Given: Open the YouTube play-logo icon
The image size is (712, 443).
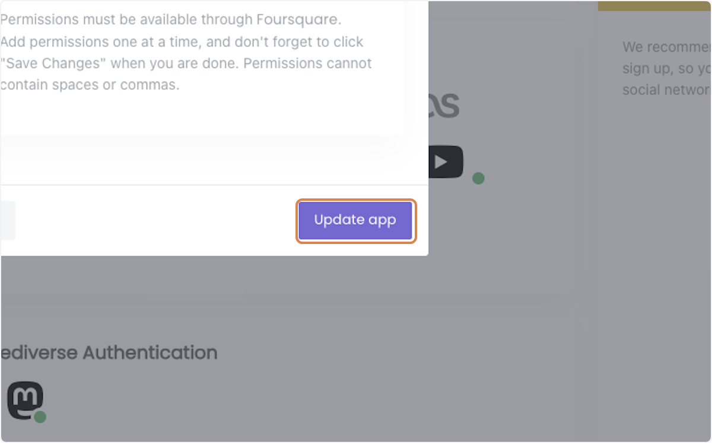Looking at the screenshot, I should pyautogui.click(x=446, y=161).
